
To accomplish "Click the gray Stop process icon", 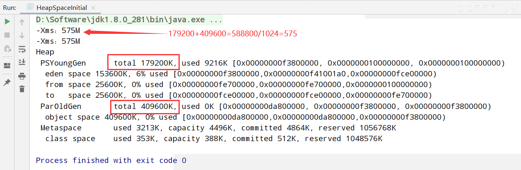I will point(7,35).
